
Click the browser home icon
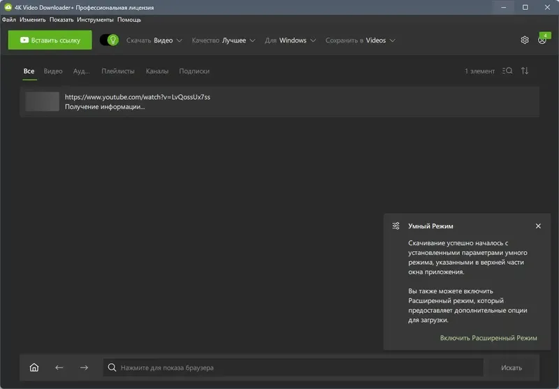pyautogui.click(x=34, y=367)
